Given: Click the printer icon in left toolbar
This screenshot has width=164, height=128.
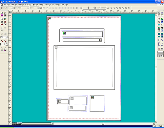Looking at the screenshot, I should (x=2, y=22).
